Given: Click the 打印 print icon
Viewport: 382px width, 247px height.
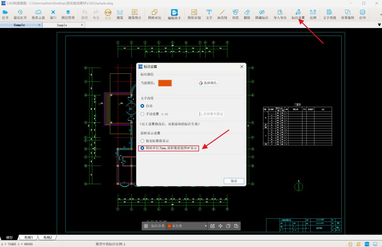Looking at the screenshot, I should click(x=363, y=15).
